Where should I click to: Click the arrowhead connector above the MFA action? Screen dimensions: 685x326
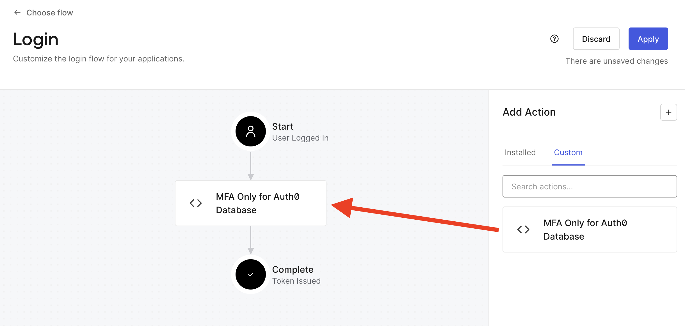[x=251, y=176]
